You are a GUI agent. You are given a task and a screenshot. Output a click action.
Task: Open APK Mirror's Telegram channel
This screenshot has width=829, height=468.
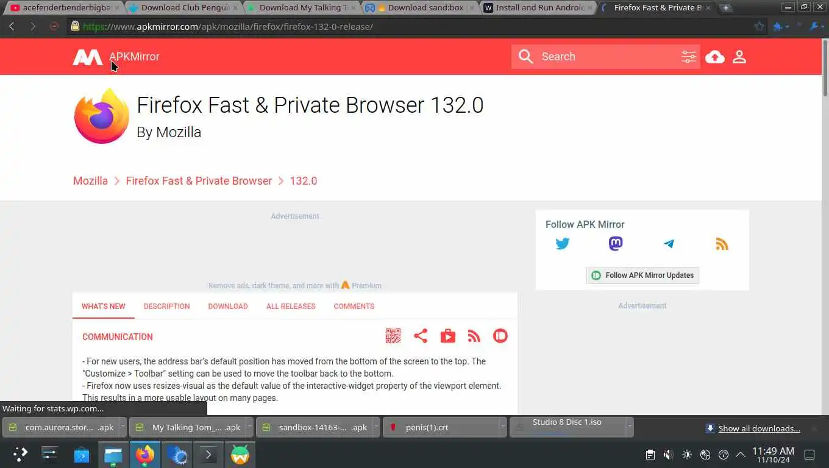(x=669, y=244)
